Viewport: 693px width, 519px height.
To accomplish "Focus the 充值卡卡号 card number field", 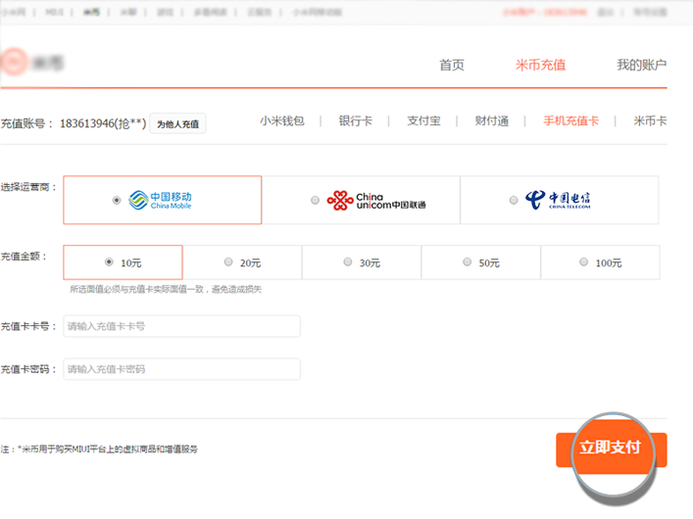I will click(181, 326).
